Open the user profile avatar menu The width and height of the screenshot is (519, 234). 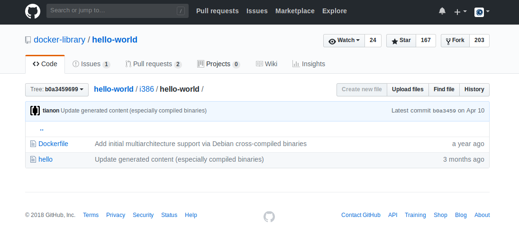[x=482, y=11]
